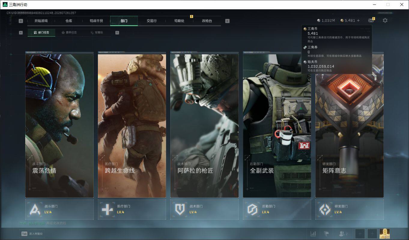This screenshot has height=240, width=409.
Task: Open settings gear icon
Action: pos(385,20)
